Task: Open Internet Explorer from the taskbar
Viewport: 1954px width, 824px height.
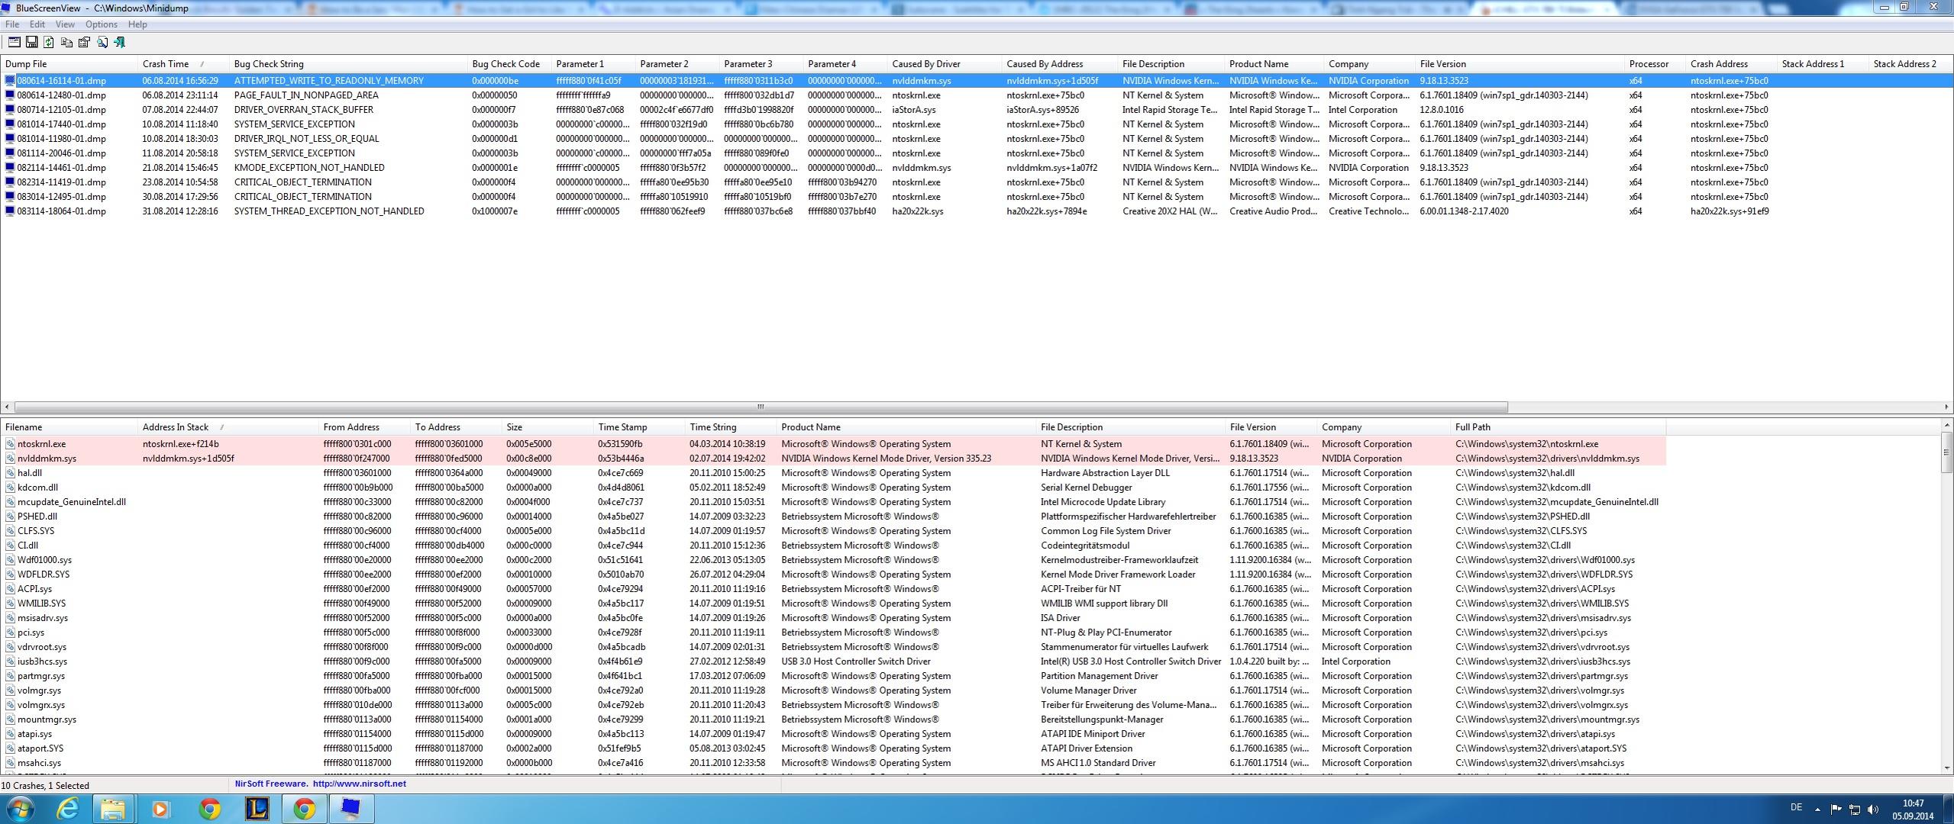Action: pos(68,809)
